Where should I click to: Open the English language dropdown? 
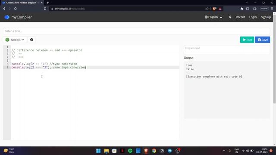[213, 17]
